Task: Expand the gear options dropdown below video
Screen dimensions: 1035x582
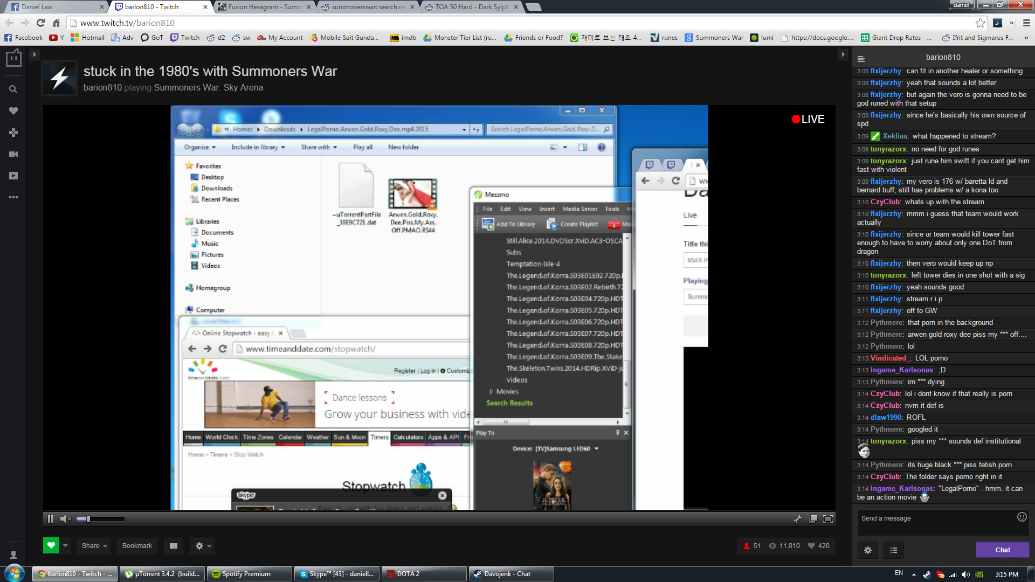Action: (x=203, y=546)
